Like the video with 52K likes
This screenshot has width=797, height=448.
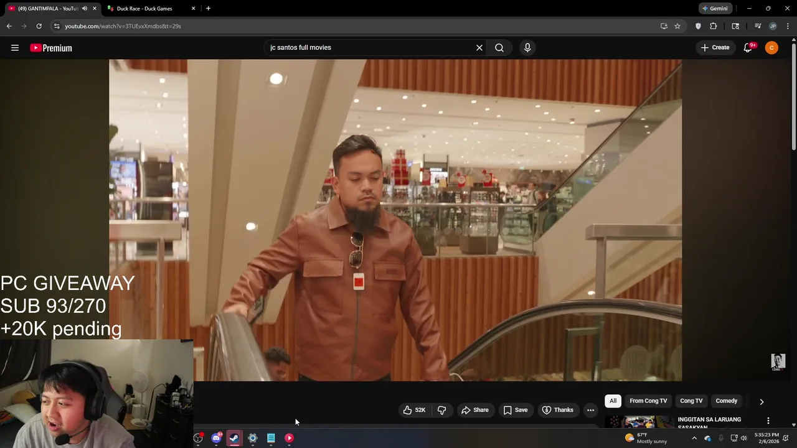click(x=414, y=410)
